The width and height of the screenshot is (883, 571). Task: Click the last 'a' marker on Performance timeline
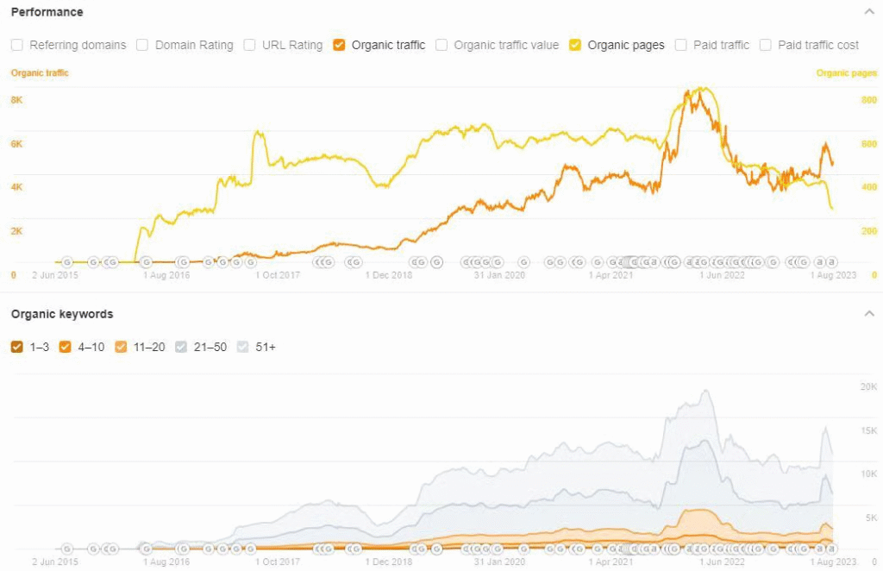point(831,261)
